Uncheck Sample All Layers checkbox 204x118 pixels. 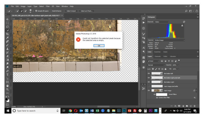tap(36, 11)
